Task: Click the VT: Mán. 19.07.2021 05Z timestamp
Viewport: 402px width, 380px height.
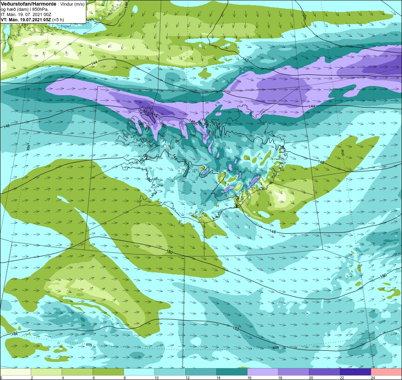Action: [26, 19]
